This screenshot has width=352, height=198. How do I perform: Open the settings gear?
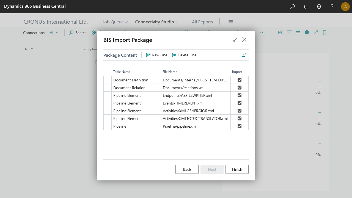pos(319,6)
